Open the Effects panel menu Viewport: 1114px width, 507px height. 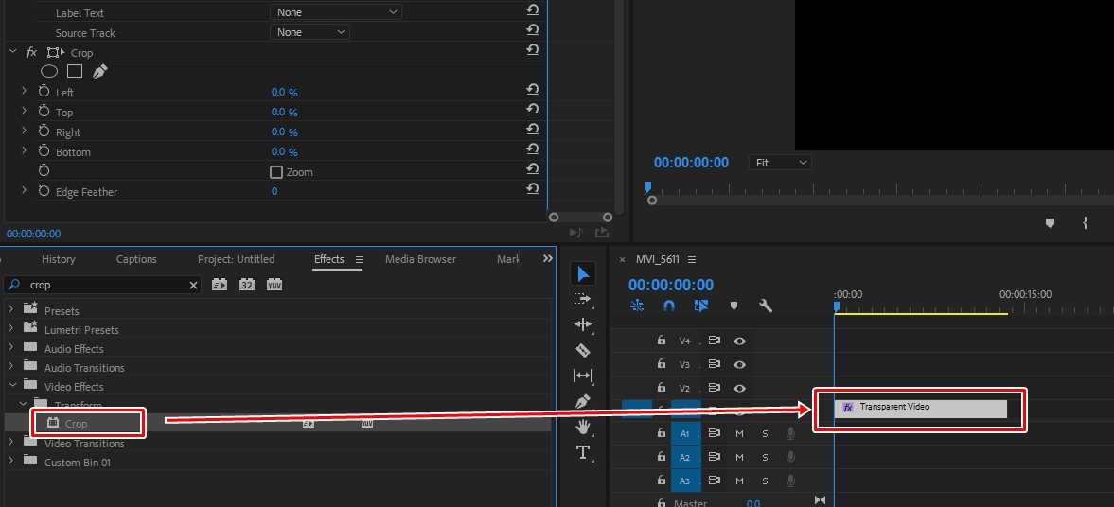360,260
